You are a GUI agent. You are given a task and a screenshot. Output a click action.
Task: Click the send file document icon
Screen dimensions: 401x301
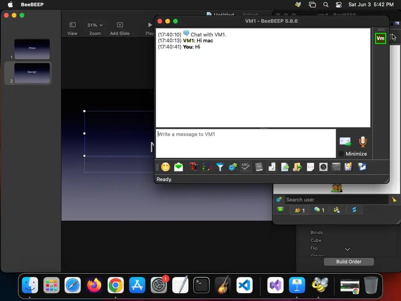click(285, 167)
